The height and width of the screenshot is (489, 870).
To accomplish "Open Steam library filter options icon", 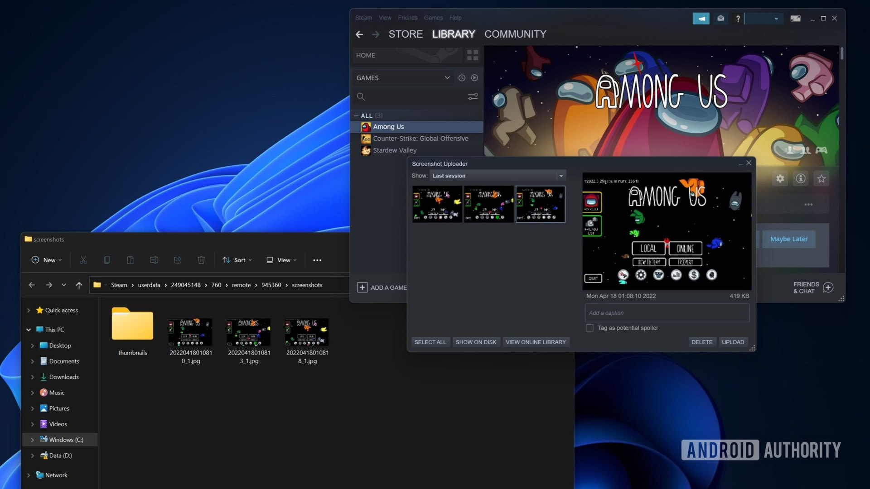I will 473,96.
